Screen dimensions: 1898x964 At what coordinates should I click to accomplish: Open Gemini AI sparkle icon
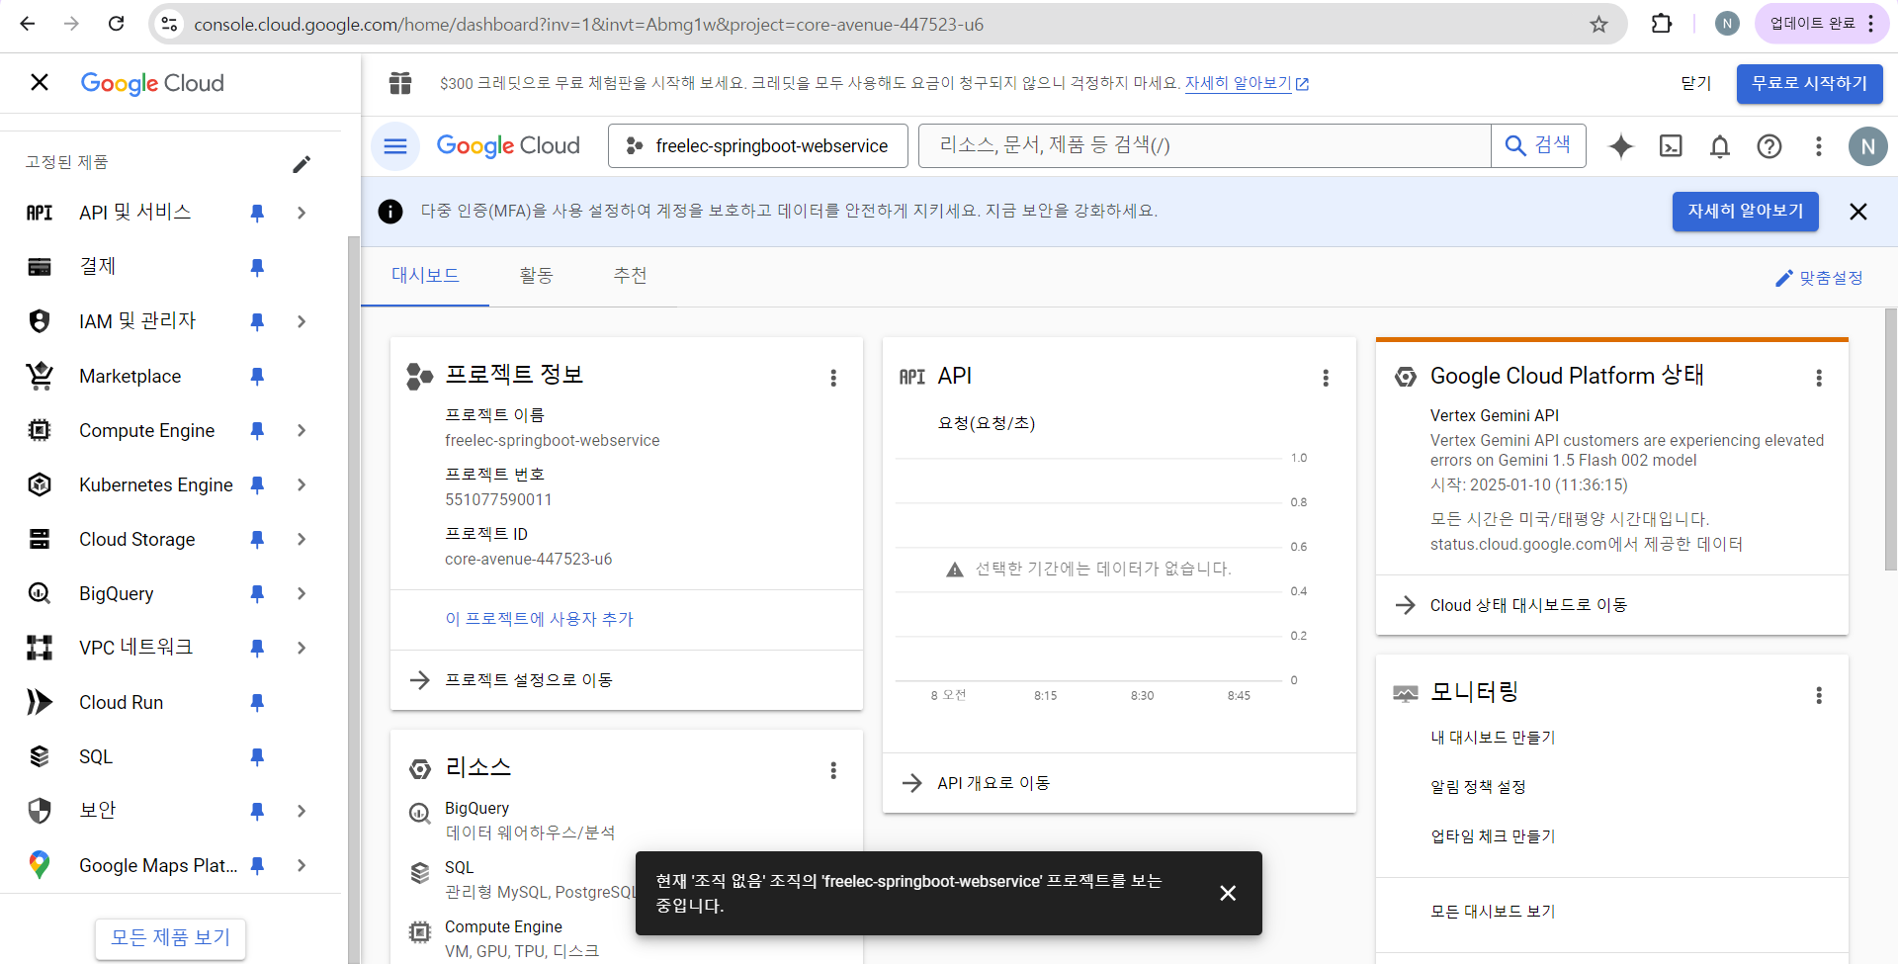pos(1621,146)
